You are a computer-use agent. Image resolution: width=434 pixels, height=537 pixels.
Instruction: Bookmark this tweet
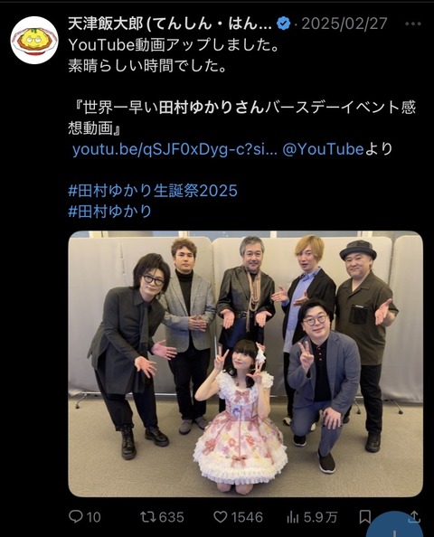tap(365, 517)
